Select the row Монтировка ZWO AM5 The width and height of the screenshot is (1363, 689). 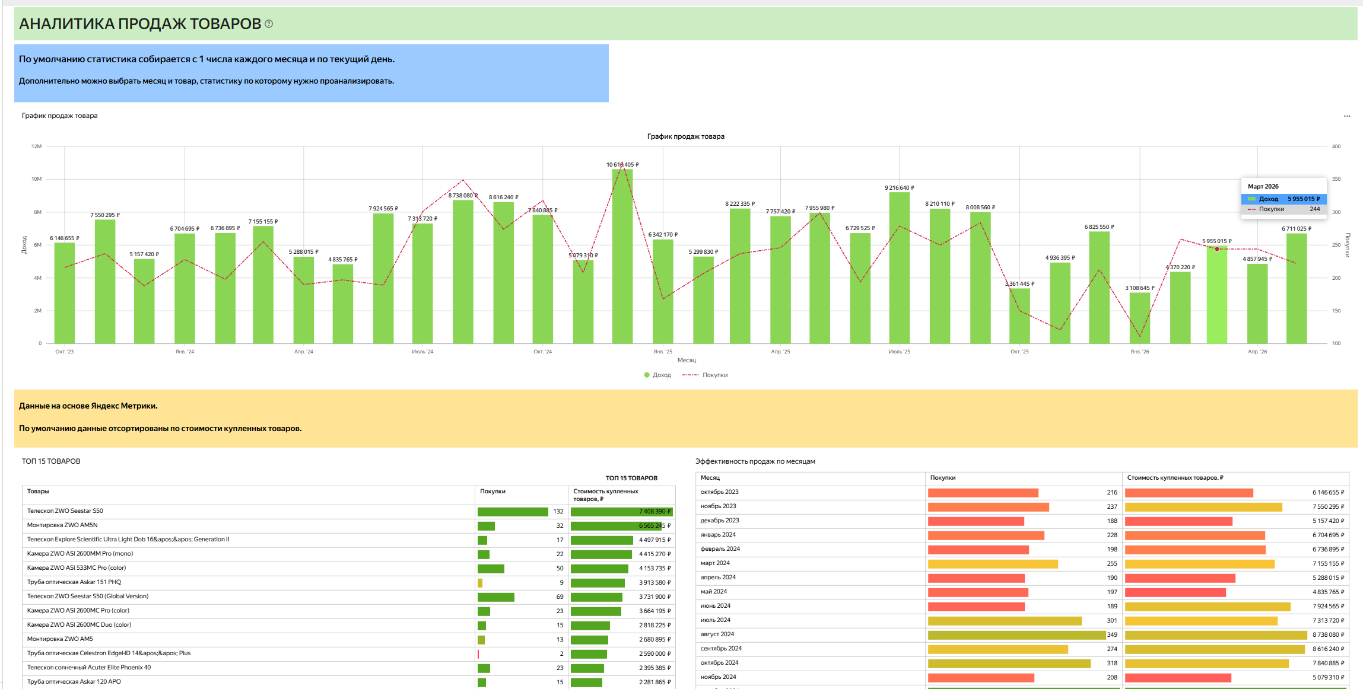coord(348,639)
